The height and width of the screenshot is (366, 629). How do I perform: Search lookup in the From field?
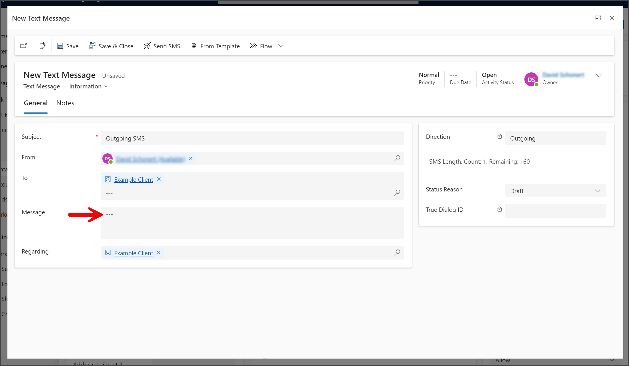(397, 158)
